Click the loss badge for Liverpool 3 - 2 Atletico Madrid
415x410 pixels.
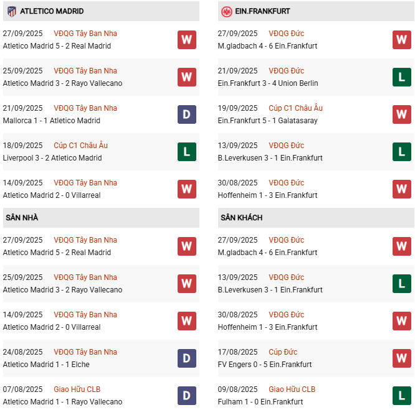pos(186,152)
